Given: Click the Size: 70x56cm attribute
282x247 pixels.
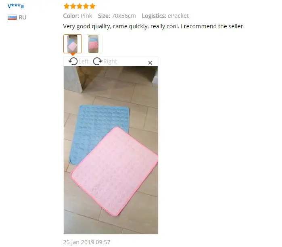Looking at the screenshot, I should pos(117,16).
